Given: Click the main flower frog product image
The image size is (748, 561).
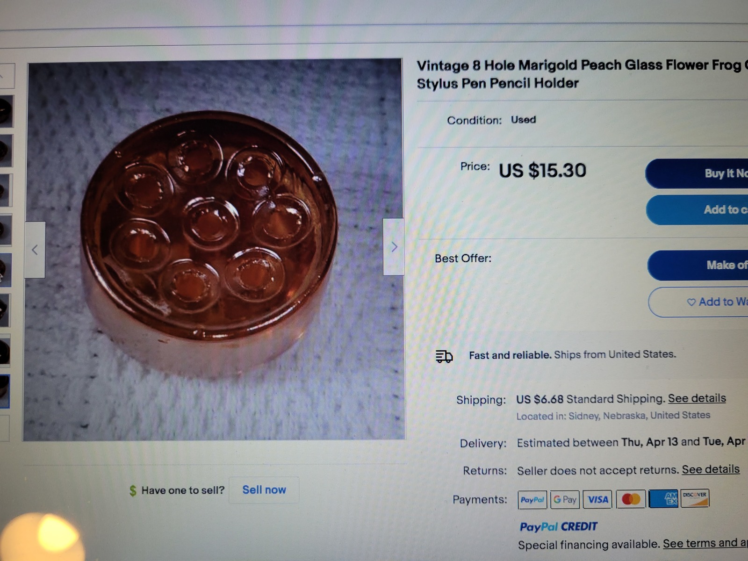Looking at the screenshot, I should pyautogui.click(x=214, y=250).
